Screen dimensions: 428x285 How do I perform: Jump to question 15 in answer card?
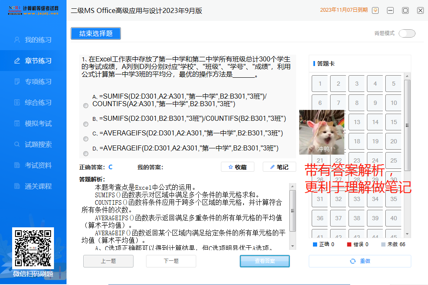(x=393, y=122)
